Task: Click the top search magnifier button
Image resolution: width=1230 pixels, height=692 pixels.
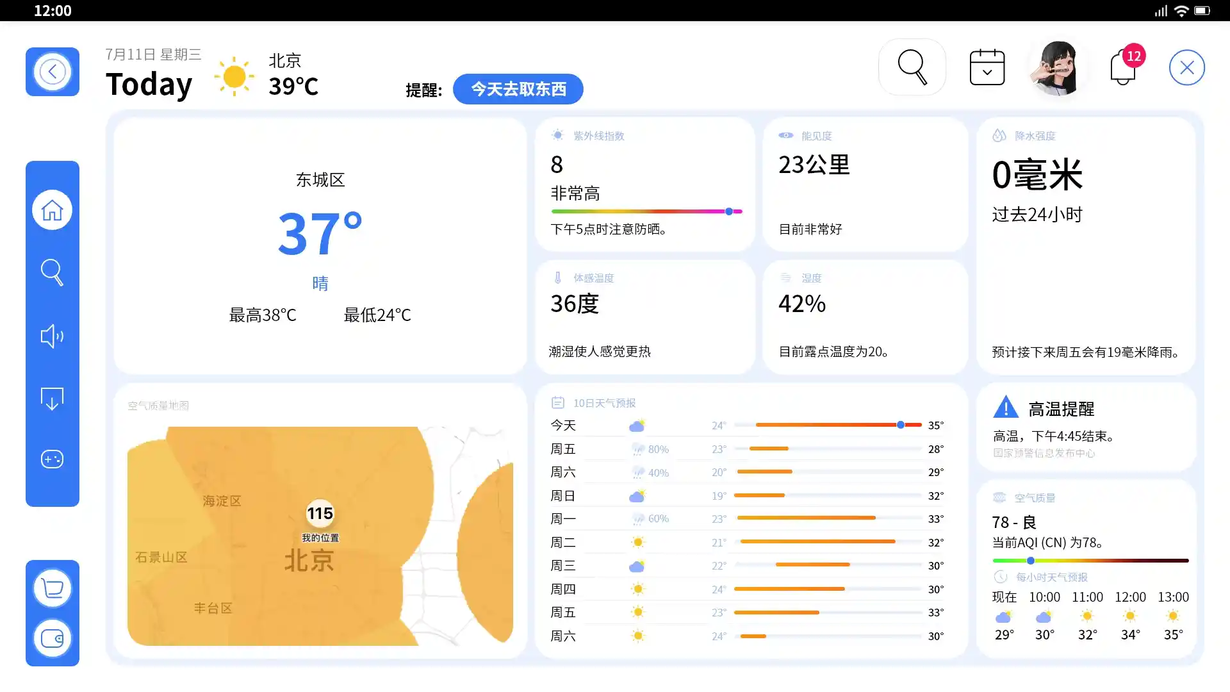Action: (x=912, y=67)
